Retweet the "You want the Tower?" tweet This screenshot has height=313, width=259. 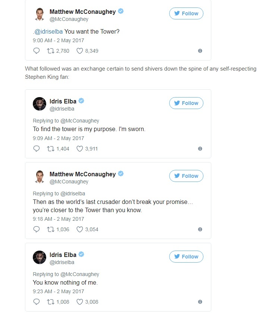[x=51, y=51]
